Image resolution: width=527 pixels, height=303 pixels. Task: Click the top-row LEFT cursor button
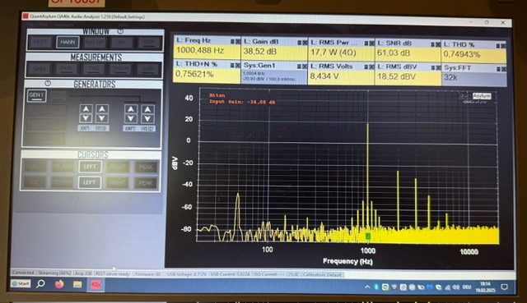(x=90, y=167)
